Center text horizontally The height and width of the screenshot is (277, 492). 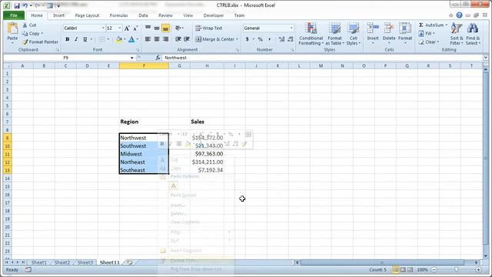click(157, 39)
